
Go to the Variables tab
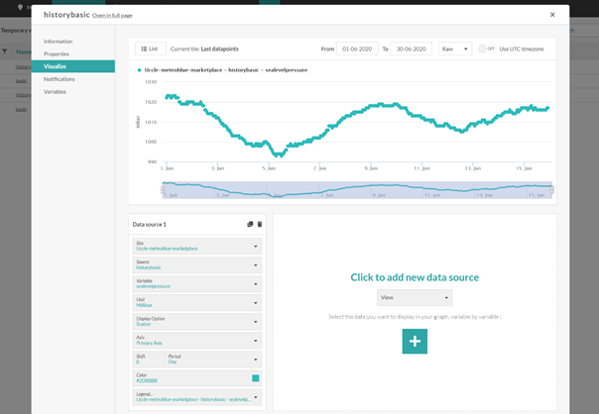click(55, 91)
